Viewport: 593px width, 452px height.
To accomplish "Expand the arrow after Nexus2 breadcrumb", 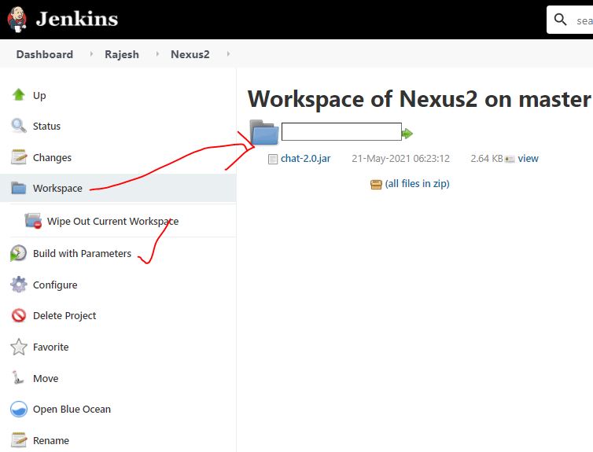I will coord(228,54).
